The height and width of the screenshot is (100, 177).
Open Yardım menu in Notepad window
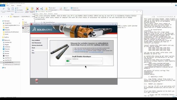click(56, 14)
